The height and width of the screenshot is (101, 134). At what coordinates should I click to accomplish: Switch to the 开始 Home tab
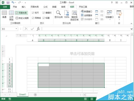pyautogui.click(x=15, y=7)
